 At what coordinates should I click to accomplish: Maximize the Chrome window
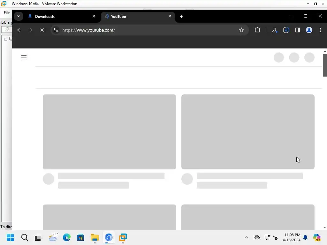pyautogui.click(x=306, y=16)
